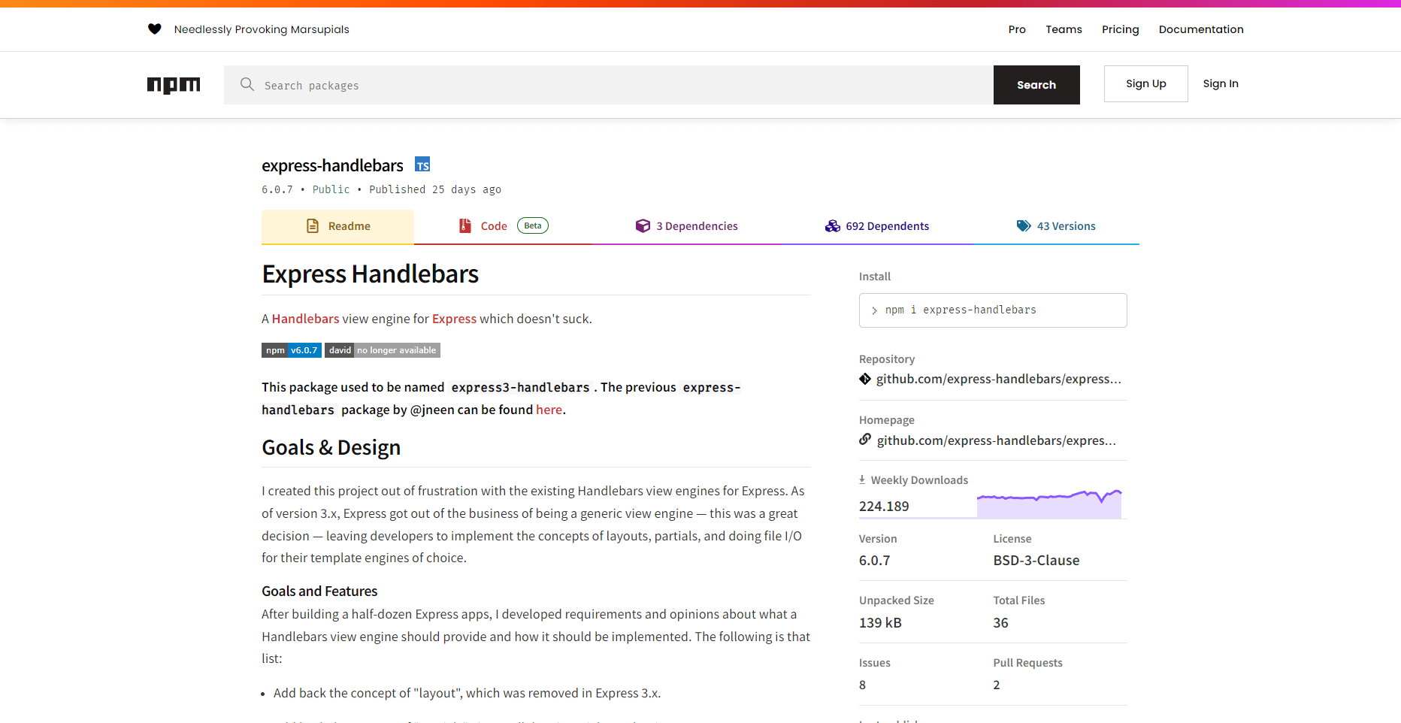The image size is (1401, 723).
Task: Click the Beta label badge
Action: 533,225
